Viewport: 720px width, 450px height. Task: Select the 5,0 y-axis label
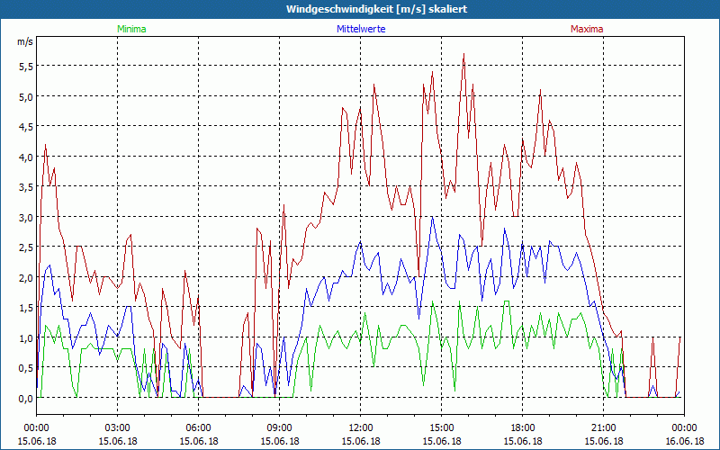(24, 96)
